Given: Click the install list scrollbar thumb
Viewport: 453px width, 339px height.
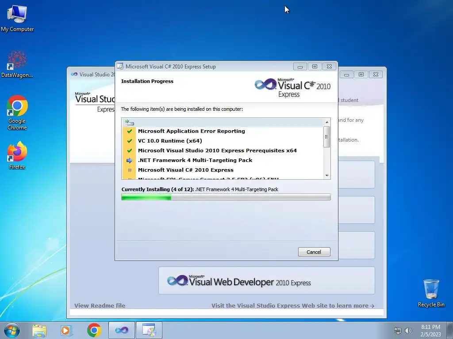Looking at the screenshot, I should (327, 137).
